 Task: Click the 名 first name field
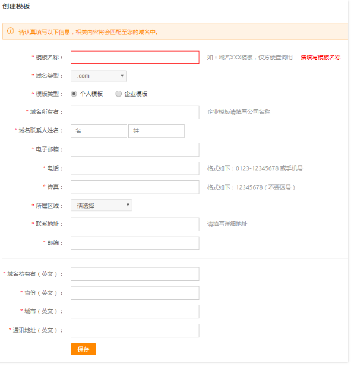(x=100, y=132)
